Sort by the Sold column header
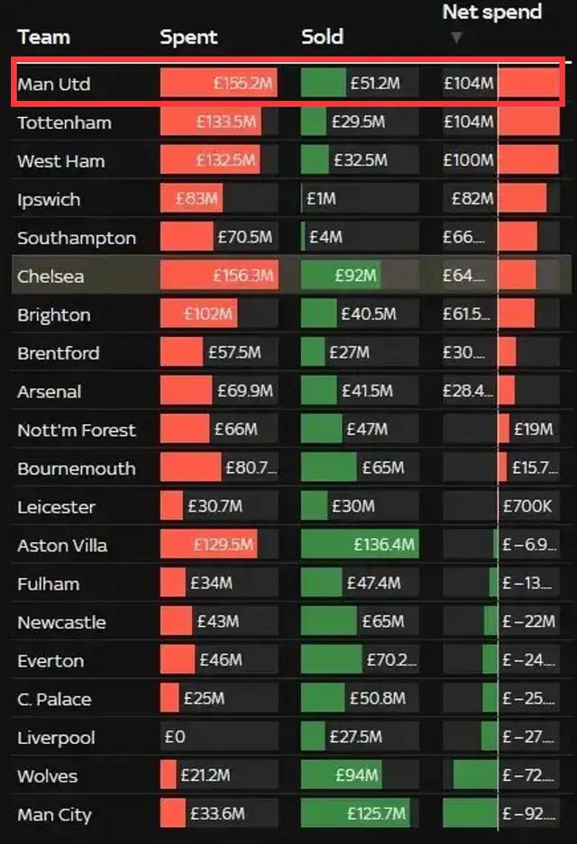This screenshot has height=844, width=577. click(x=322, y=37)
